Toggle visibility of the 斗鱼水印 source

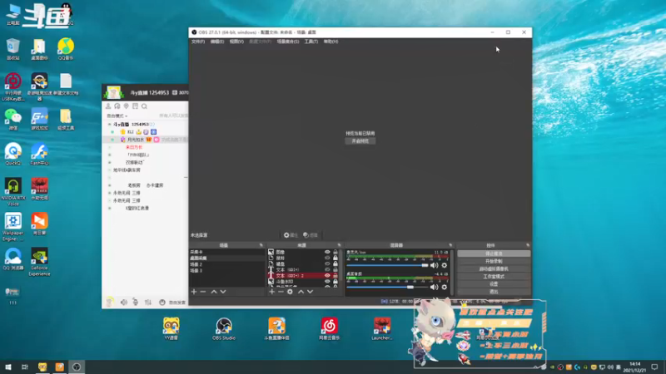pyautogui.click(x=327, y=282)
